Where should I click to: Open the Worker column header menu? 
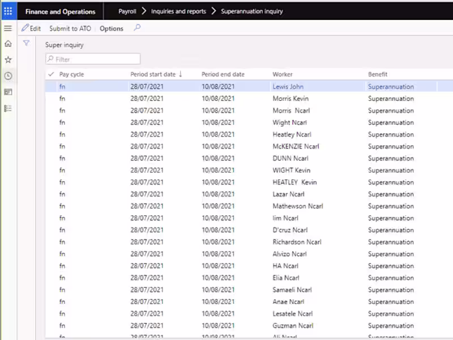(283, 74)
